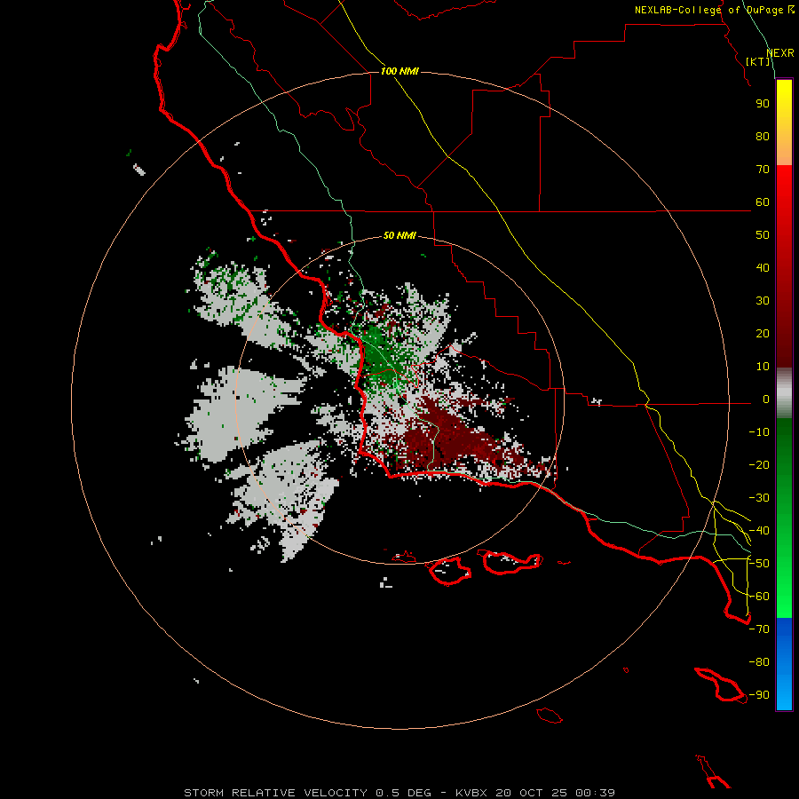Select the -60 value on the velocity scale
The height and width of the screenshot is (799, 799).
point(759,597)
